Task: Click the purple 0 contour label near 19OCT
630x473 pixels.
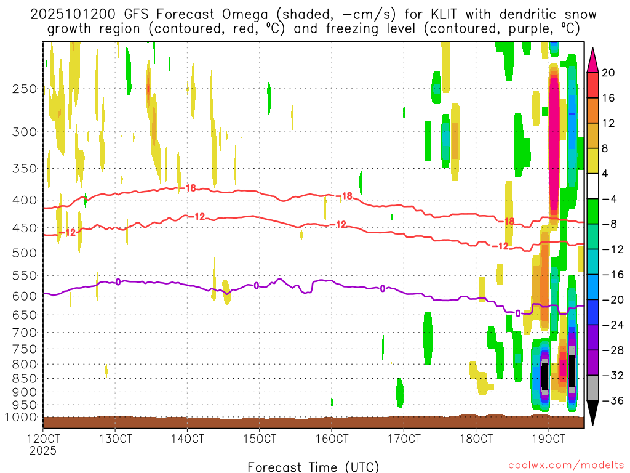Action: pyautogui.click(x=518, y=313)
